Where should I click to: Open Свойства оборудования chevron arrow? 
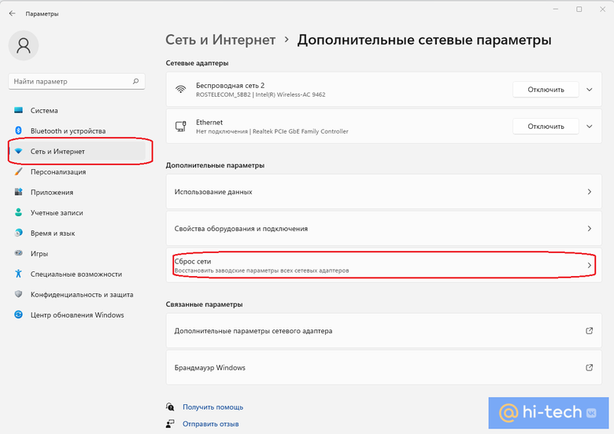[590, 228]
